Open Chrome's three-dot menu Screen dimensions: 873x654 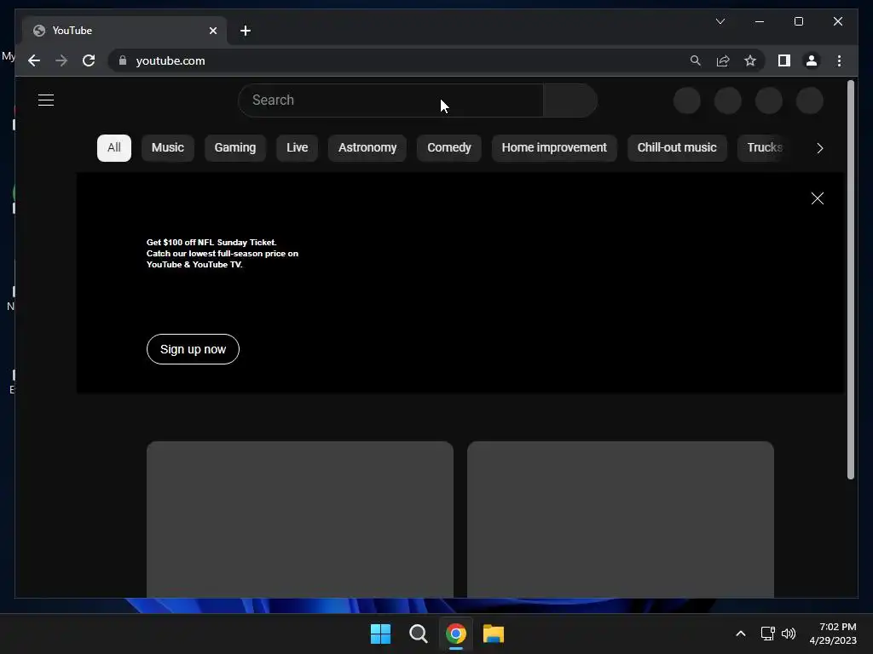point(839,60)
